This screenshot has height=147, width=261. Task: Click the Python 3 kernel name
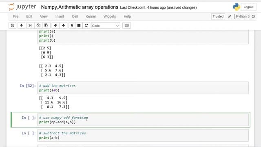click(x=243, y=16)
